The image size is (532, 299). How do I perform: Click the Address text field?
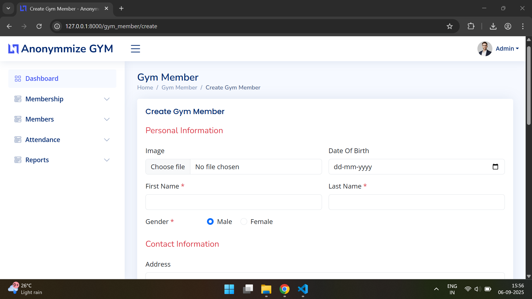[325, 276]
